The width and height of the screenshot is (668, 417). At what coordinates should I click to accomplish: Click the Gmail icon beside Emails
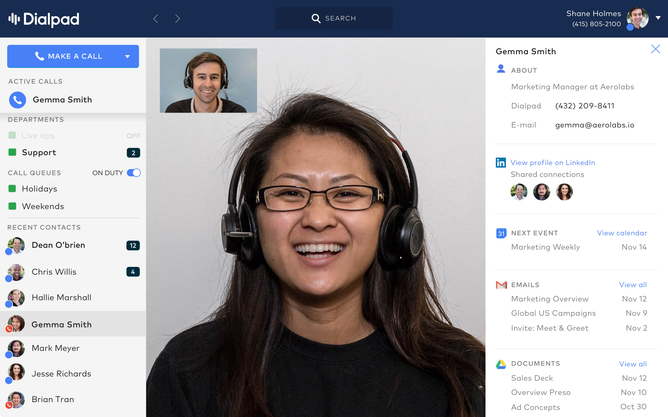[501, 285]
